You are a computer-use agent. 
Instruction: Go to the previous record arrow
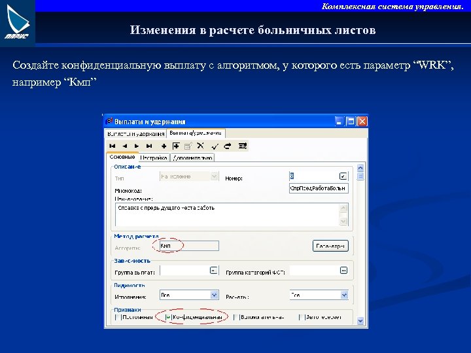125,146
